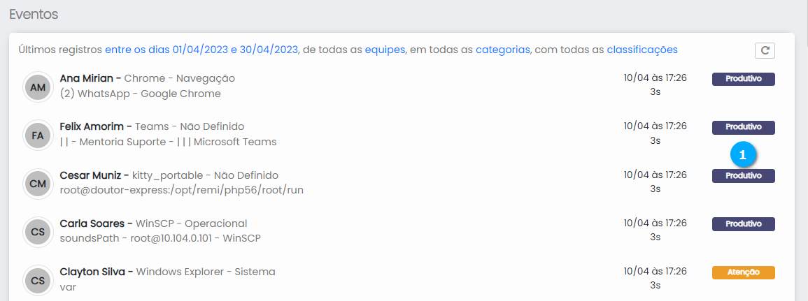Click the blue number 1 marker
The width and height of the screenshot is (808, 301).
pos(743,154)
